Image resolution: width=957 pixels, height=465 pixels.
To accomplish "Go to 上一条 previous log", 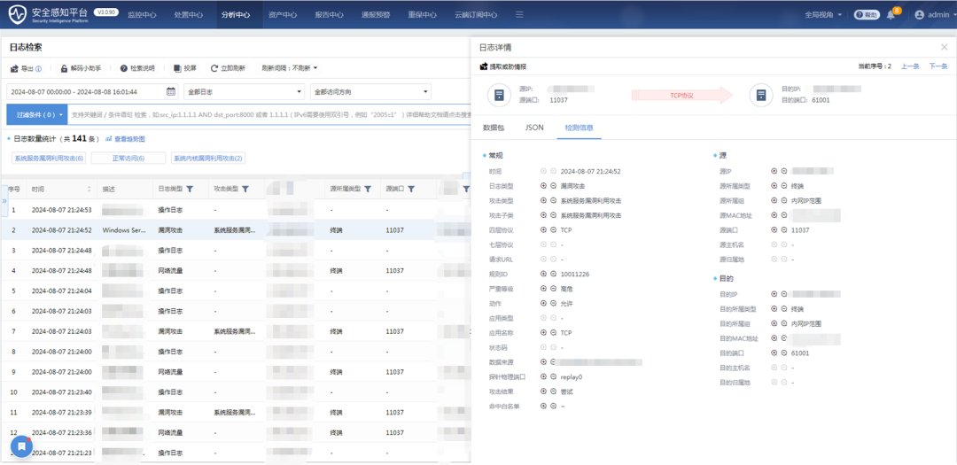I will pyautogui.click(x=910, y=66).
